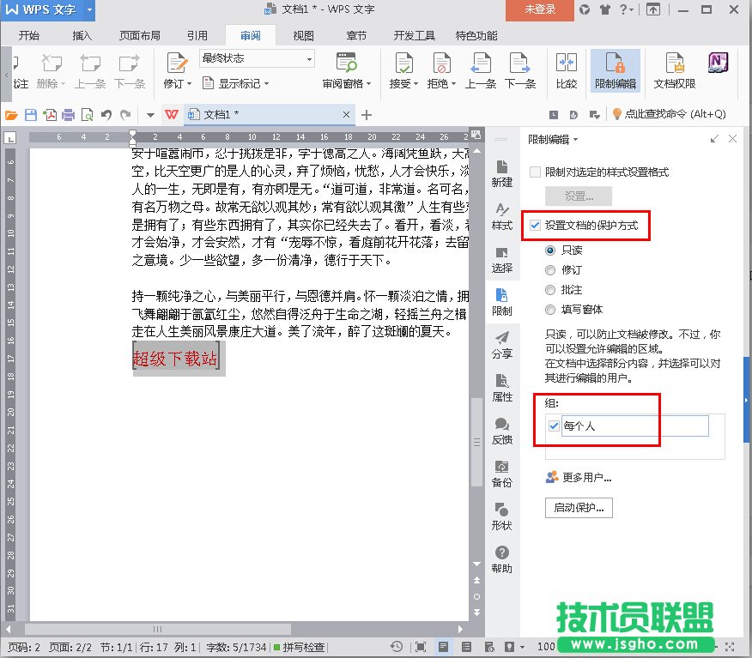The width and height of the screenshot is (752, 658).
Task: Select the 修订 (Revision) radio button
Action: pyautogui.click(x=550, y=269)
